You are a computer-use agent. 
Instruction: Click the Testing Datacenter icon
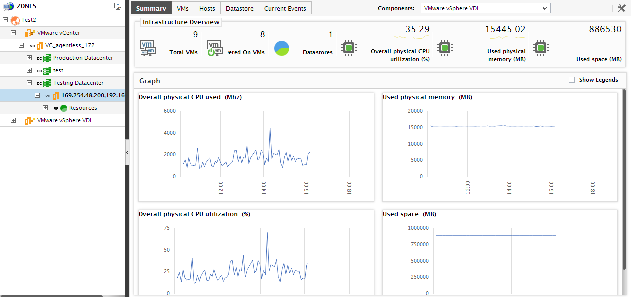[47, 83]
